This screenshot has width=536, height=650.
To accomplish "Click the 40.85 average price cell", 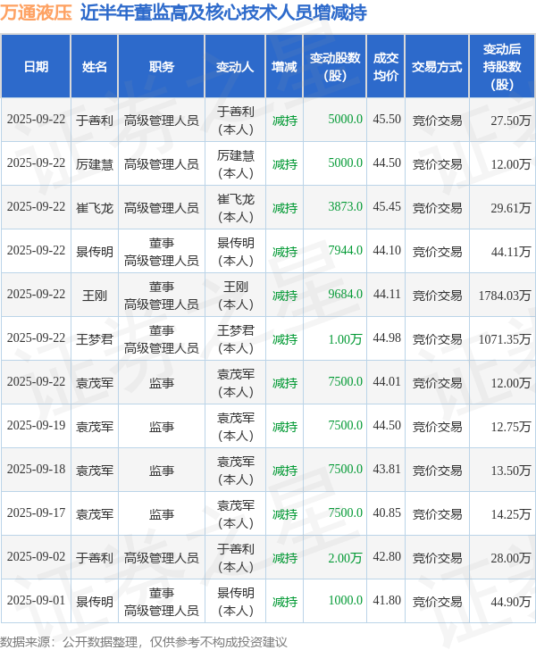I will [387, 513].
